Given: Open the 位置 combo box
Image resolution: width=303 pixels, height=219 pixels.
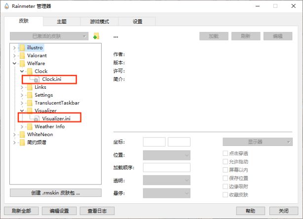Looking at the screenshot, I should (167, 155).
